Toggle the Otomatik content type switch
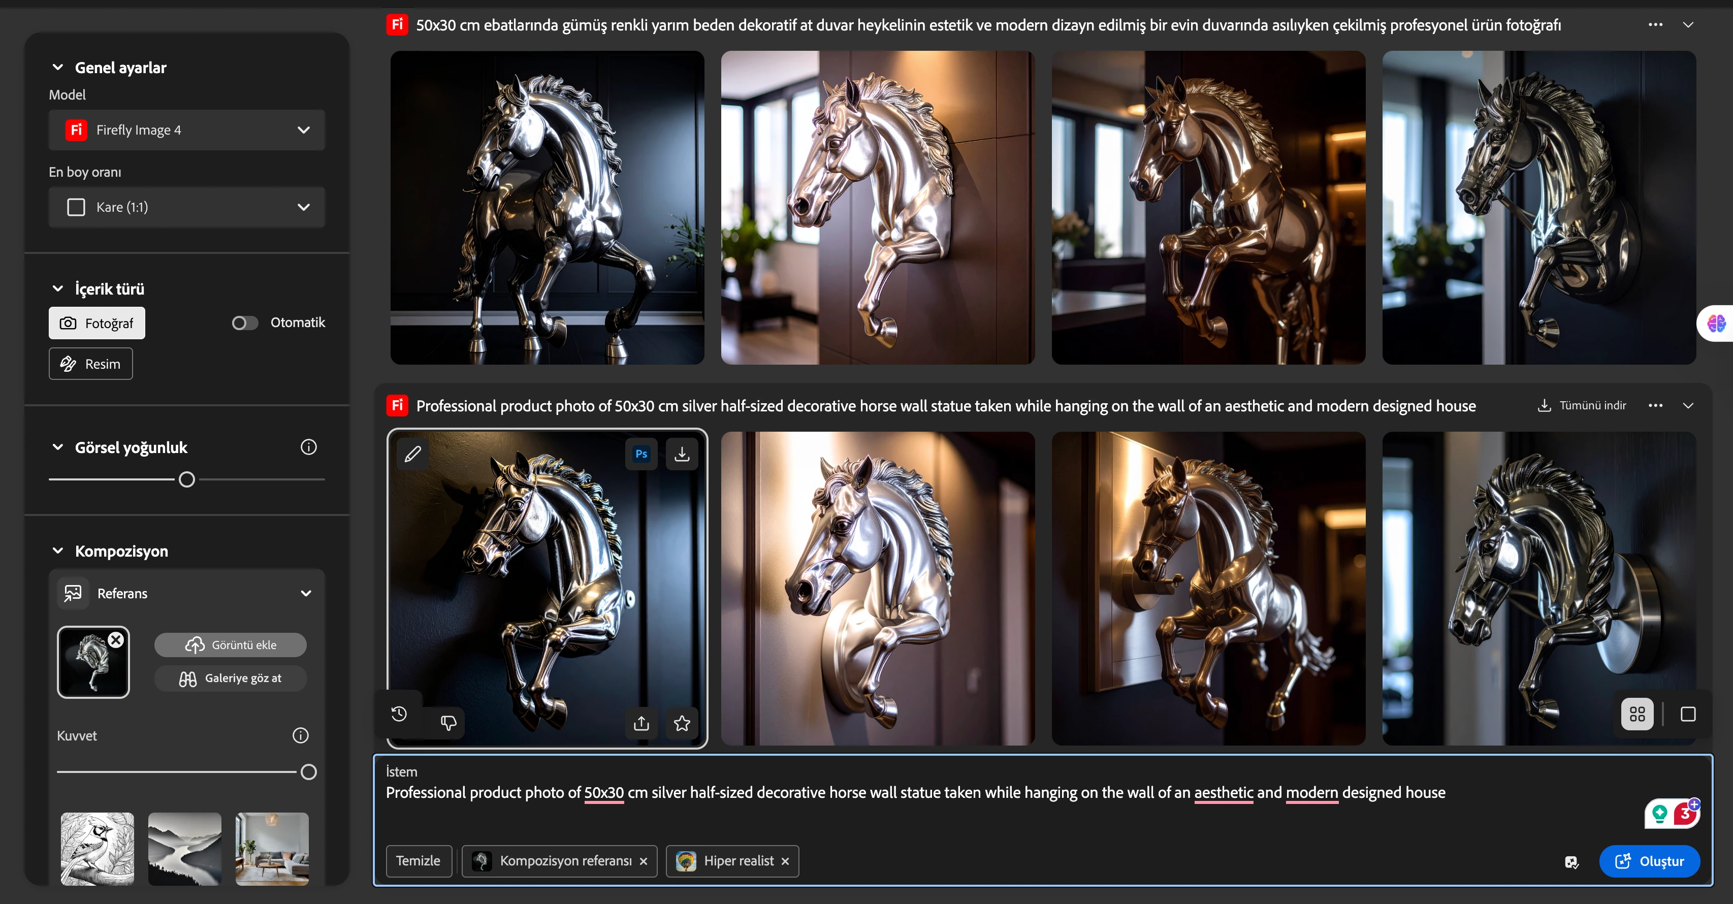1733x904 pixels. [x=245, y=323]
